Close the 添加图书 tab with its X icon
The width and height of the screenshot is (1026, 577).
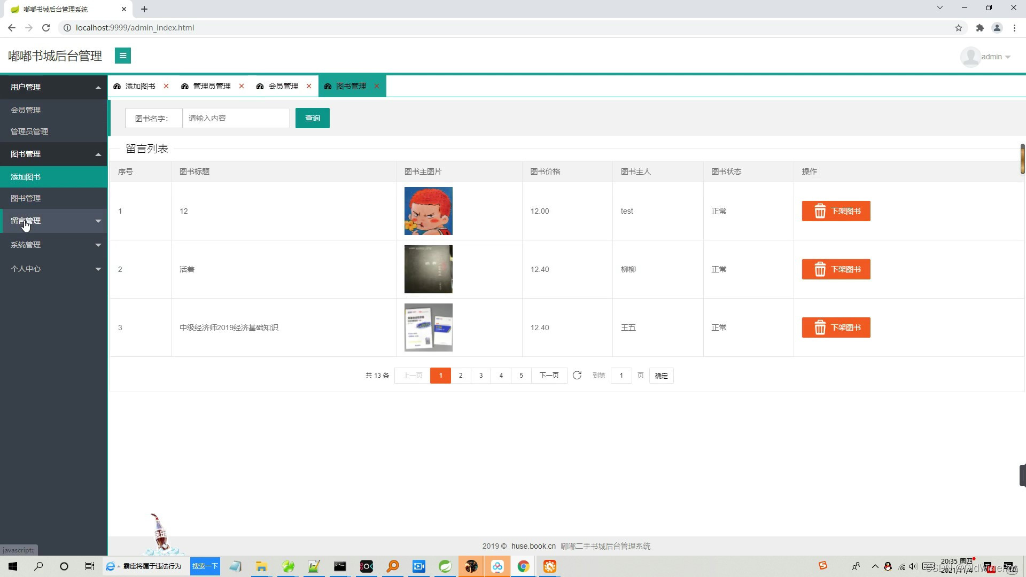166,86
